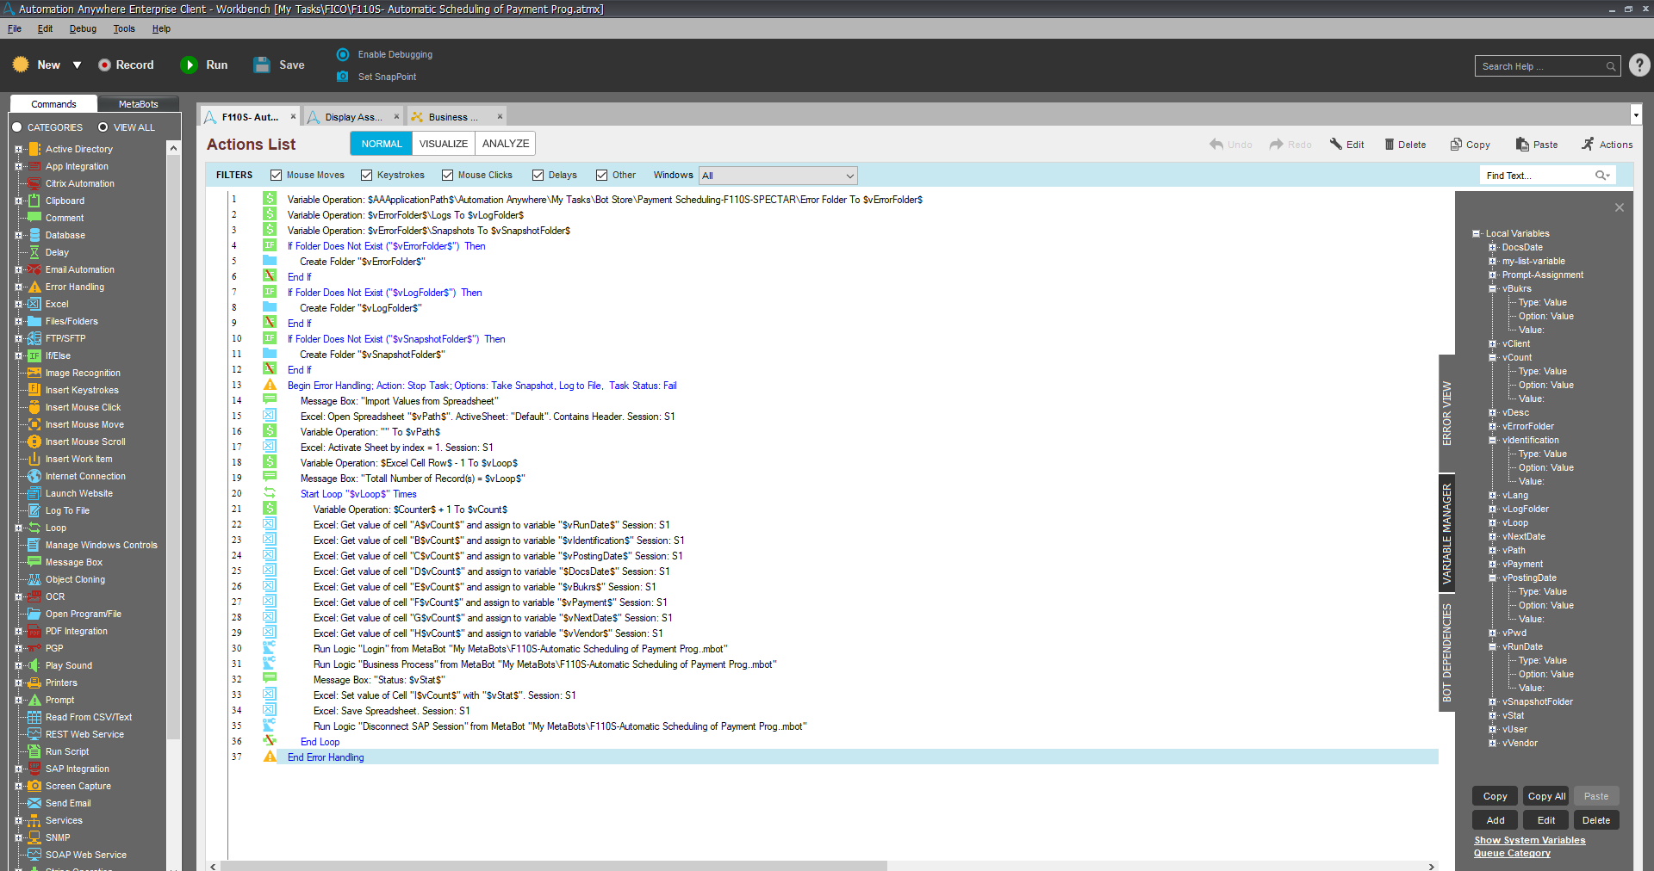Collapse the vBukrs variable node
This screenshot has width=1654, height=871.
coord(1493,289)
